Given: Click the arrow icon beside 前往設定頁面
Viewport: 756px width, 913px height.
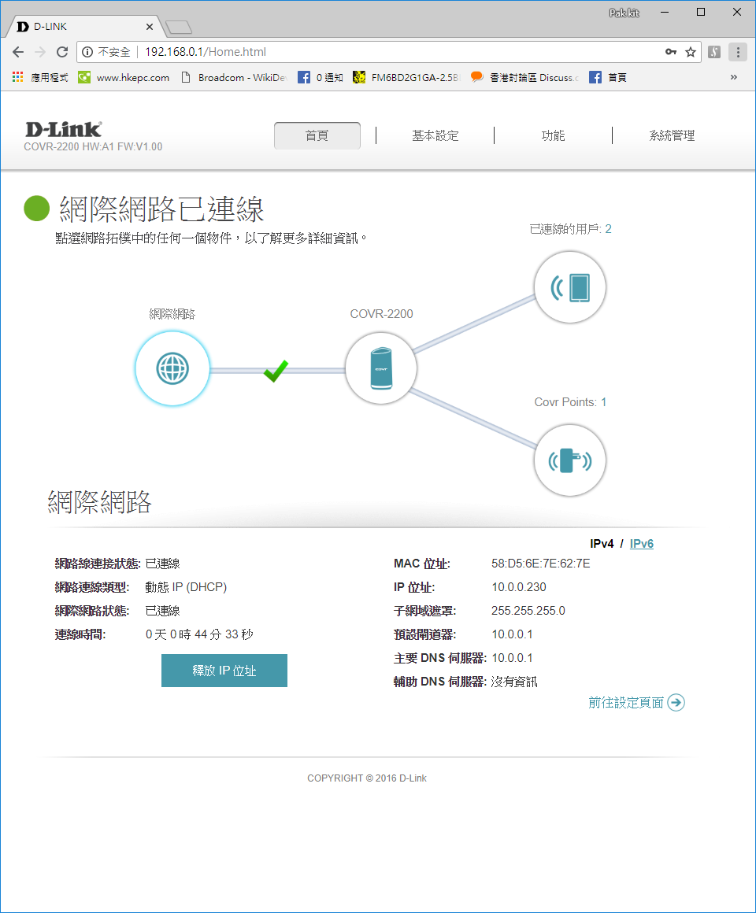Looking at the screenshot, I should tap(676, 703).
